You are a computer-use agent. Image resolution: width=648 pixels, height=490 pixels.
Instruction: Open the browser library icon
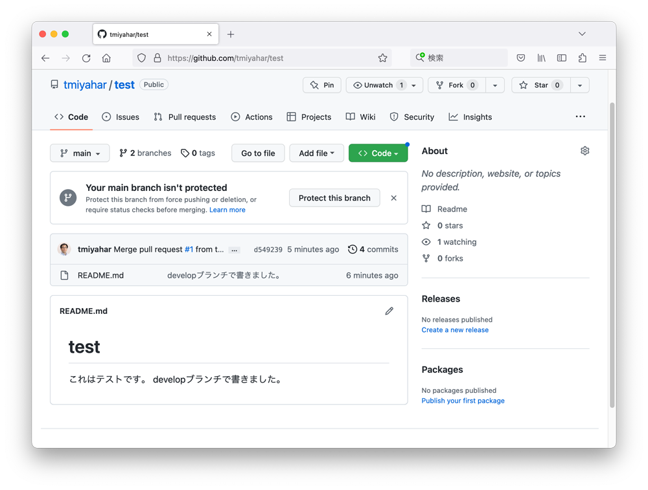pyautogui.click(x=541, y=58)
